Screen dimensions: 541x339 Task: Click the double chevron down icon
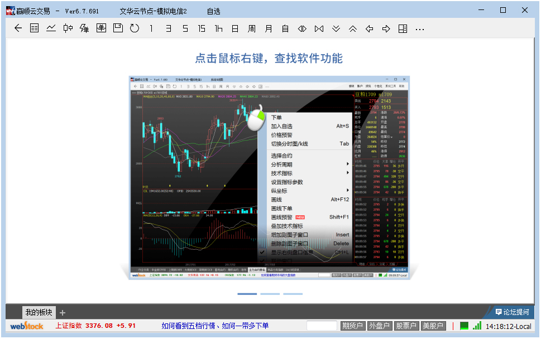click(x=336, y=28)
